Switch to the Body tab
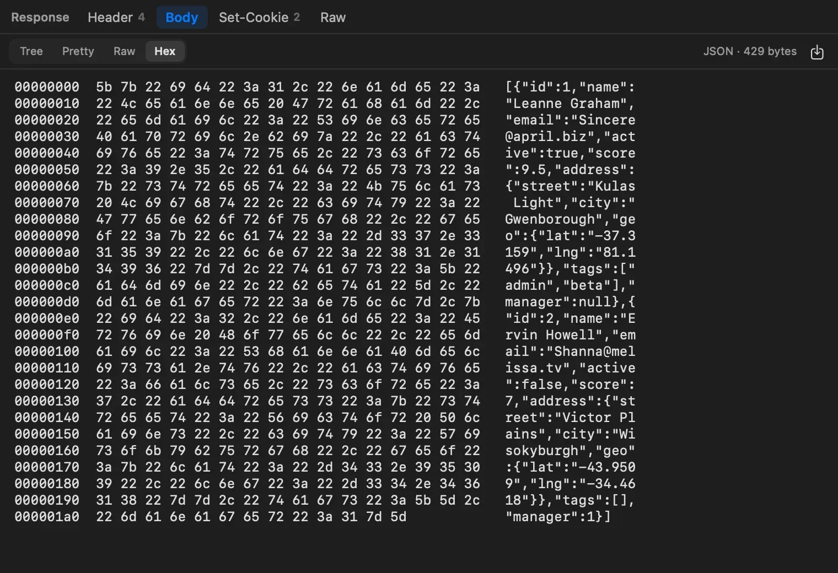 coord(182,18)
